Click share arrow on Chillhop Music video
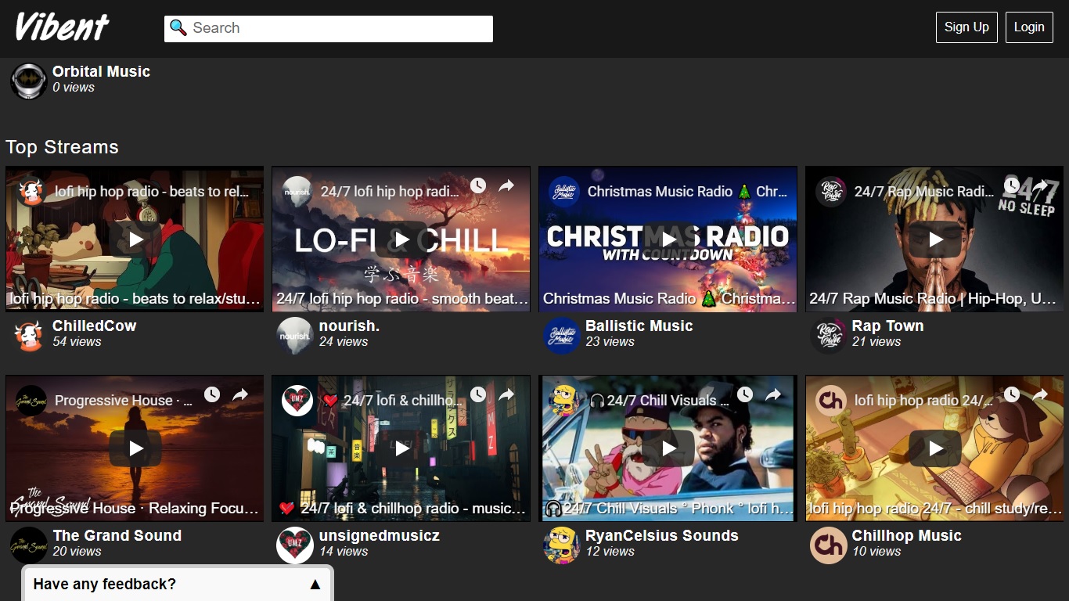Screen dimensions: 1069x601 click(1040, 395)
